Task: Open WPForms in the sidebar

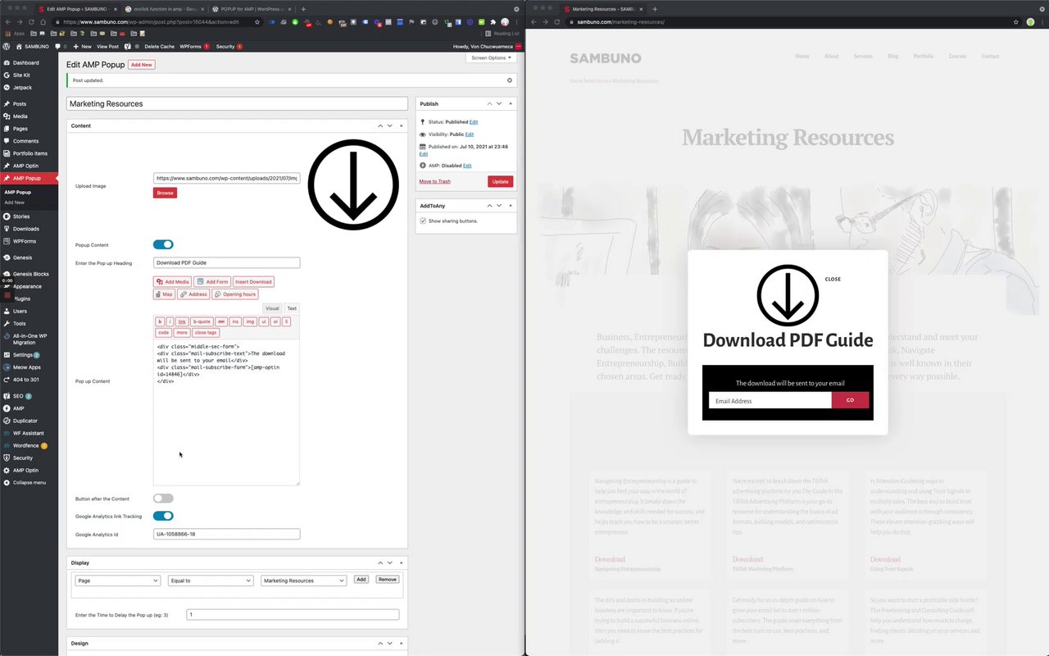Action: pos(24,241)
